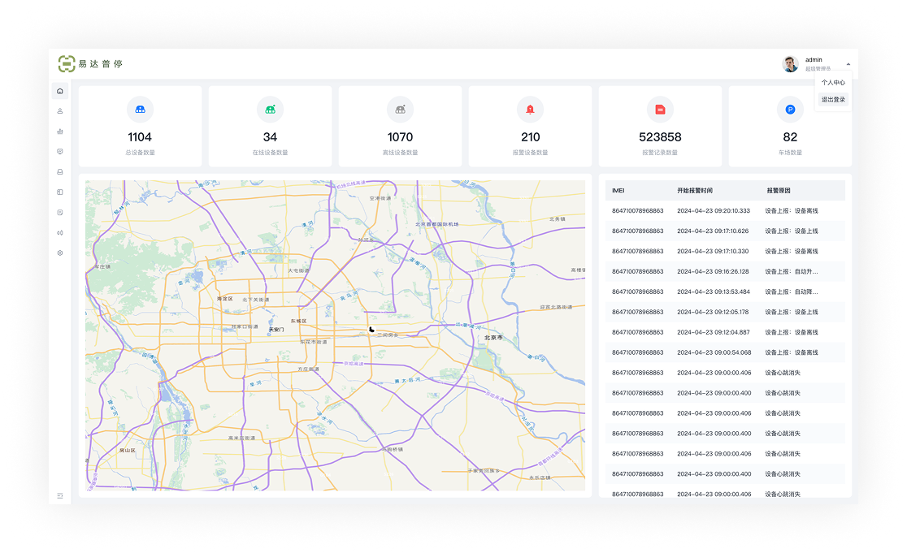Click the black device marker on map
907x553 pixels.
371,330
